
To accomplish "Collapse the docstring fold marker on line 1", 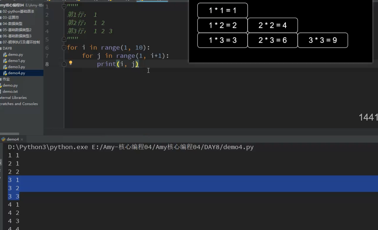I will click(64, 6).
